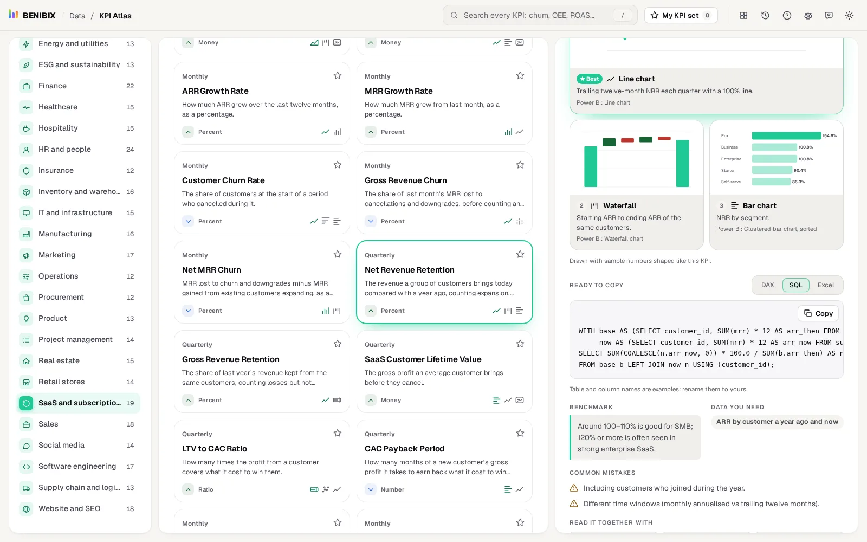Select SaaS and subscription category
The width and height of the screenshot is (867, 542).
coord(78,403)
